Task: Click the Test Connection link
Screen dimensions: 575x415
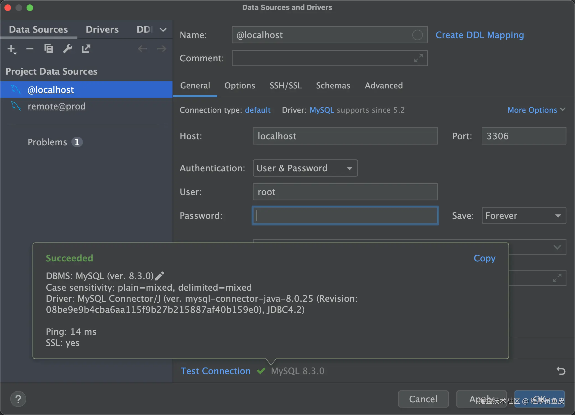Action: point(215,371)
